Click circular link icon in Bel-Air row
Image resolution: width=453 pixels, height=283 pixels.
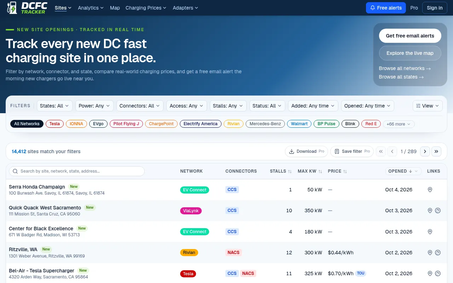tap(438, 273)
